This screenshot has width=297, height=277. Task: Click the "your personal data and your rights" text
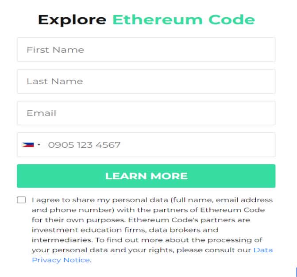point(103,250)
